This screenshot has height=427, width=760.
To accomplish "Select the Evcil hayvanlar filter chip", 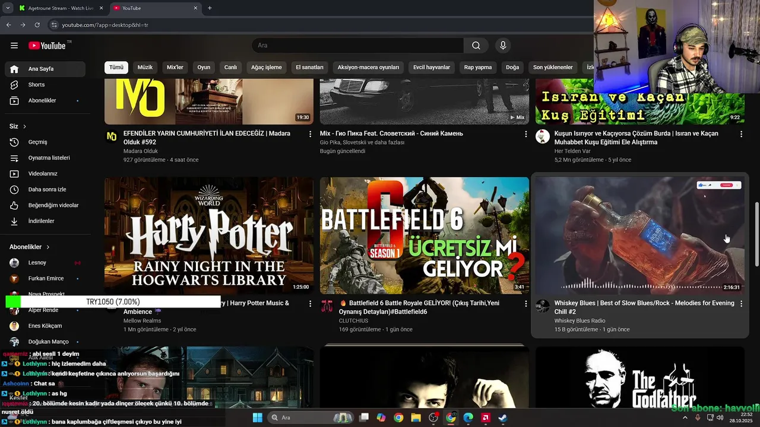I will [x=432, y=68].
